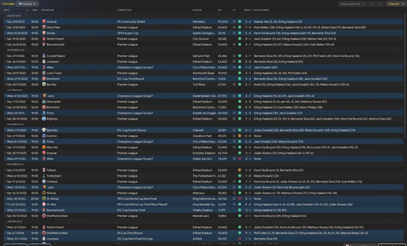Screen dimensions: 407x246
Task: Sort by the Time column header
Action: click(35, 10)
